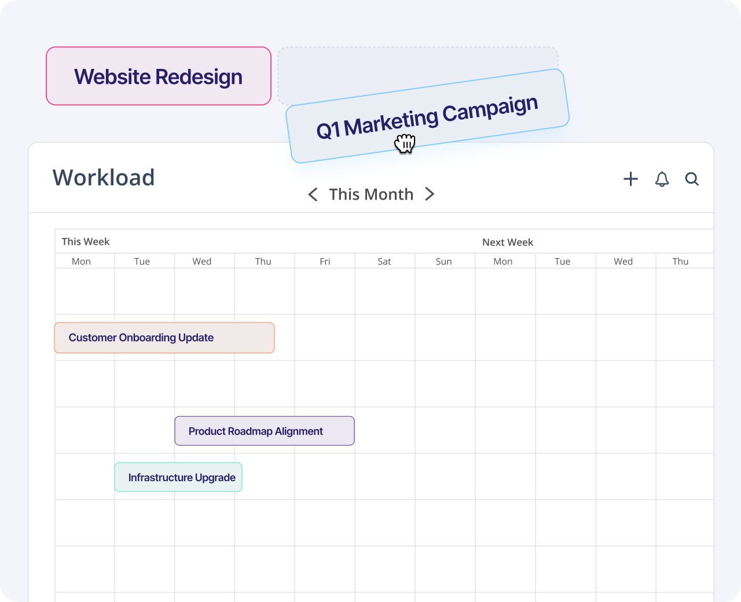Click the Next Week header label
The width and height of the screenshot is (741, 602).
pyautogui.click(x=508, y=242)
